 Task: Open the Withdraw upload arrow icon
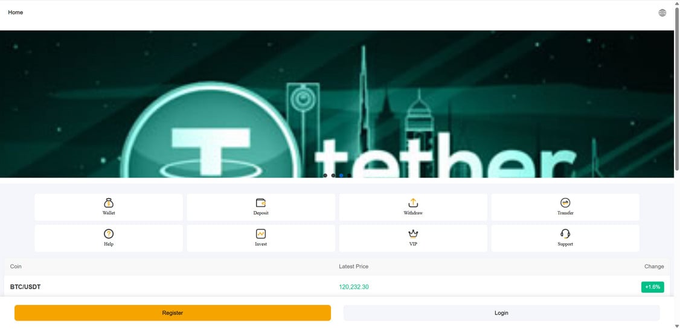tap(413, 203)
